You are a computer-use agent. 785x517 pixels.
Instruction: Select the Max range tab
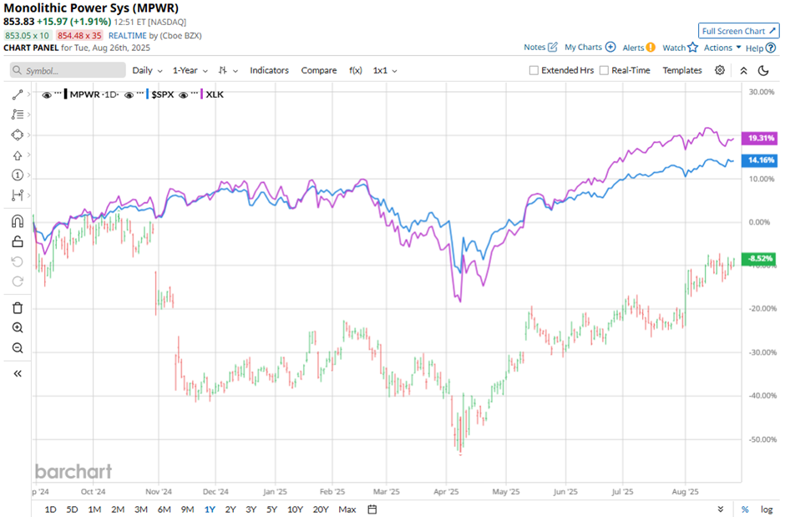click(347, 509)
